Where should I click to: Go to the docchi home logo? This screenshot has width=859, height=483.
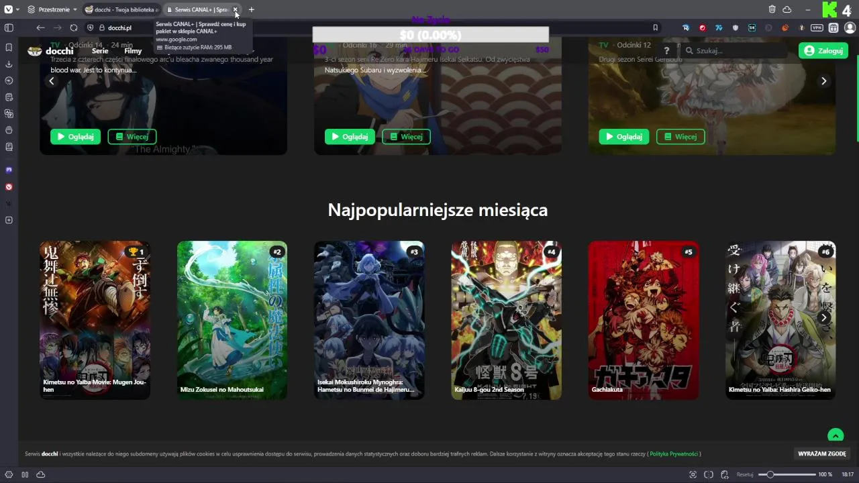50,51
